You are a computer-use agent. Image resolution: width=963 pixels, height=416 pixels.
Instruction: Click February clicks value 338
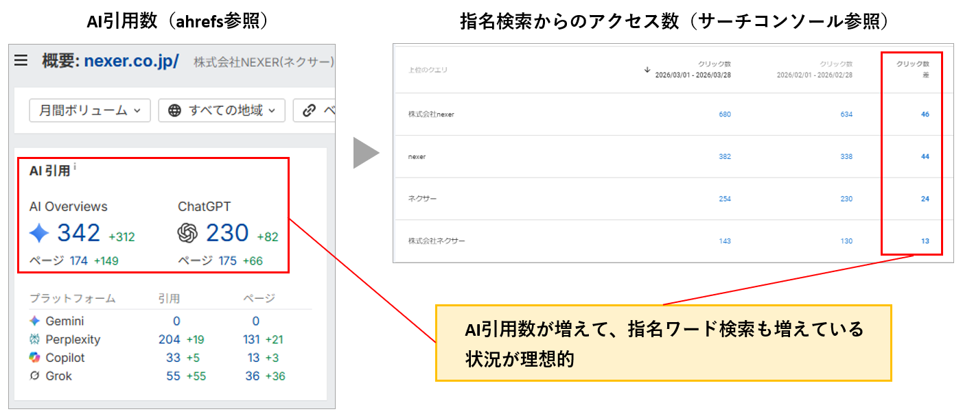click(846, 157)
